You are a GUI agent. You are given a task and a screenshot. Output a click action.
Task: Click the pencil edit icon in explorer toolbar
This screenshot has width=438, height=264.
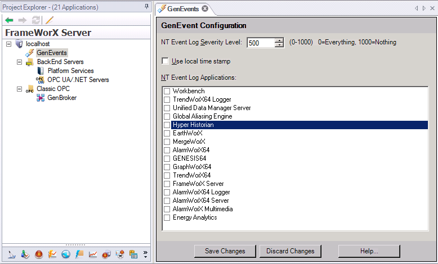(49, 20)
